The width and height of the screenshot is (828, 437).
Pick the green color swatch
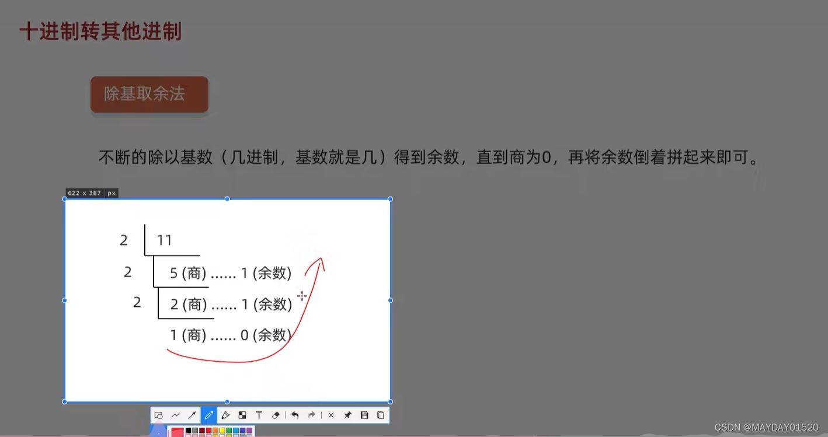(x=229, y=430)
